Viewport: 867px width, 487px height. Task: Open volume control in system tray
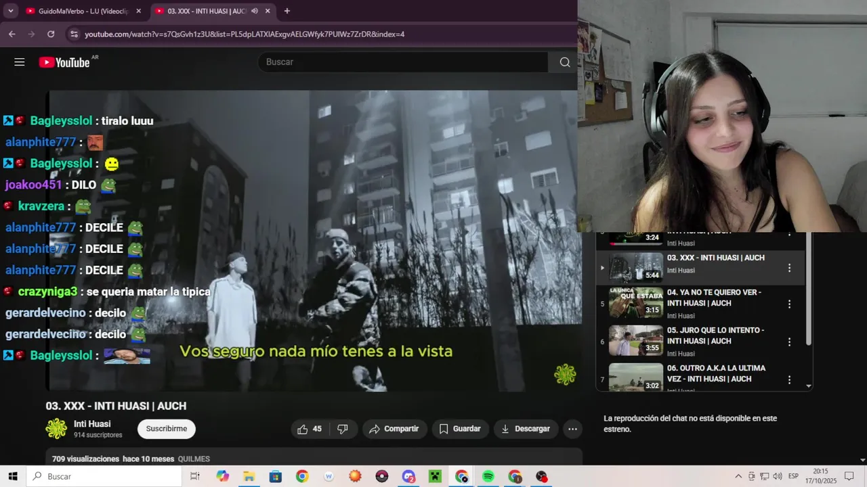click(x=778, y=476)
